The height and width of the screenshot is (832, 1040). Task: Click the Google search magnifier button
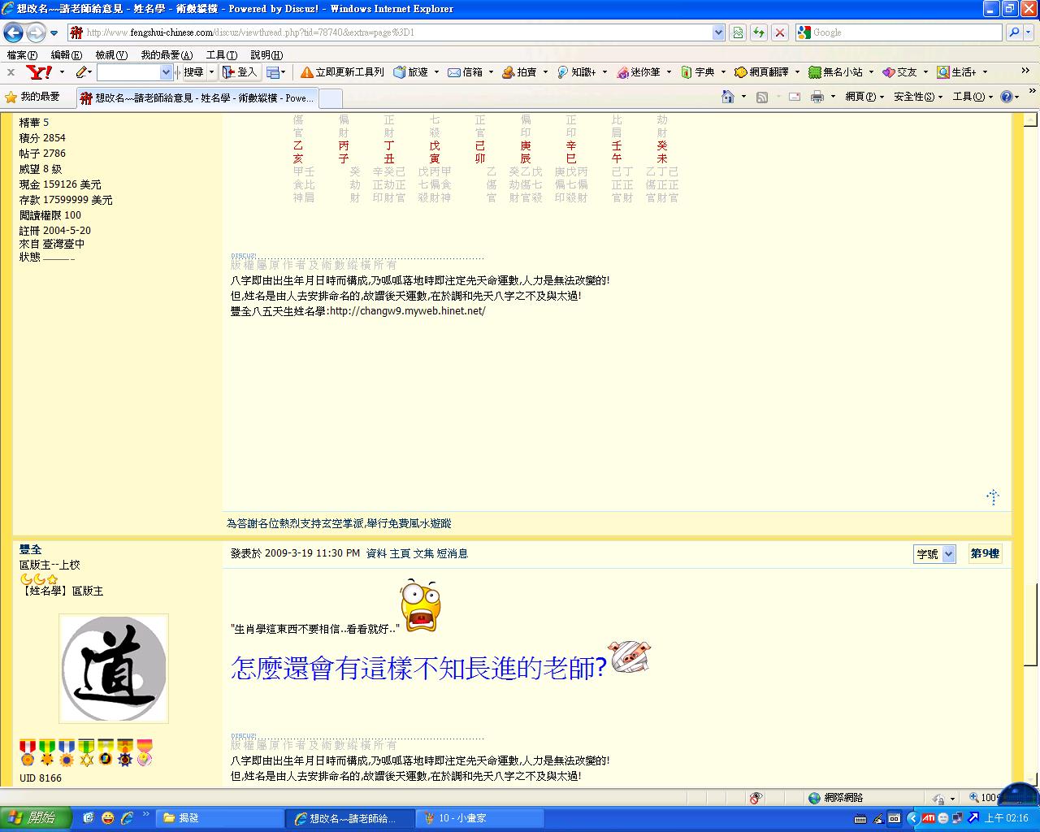pos(1014,32)
